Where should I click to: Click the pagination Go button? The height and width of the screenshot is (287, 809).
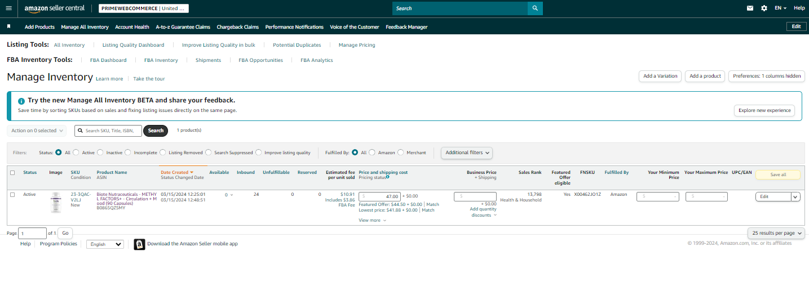tap(65, 233)
